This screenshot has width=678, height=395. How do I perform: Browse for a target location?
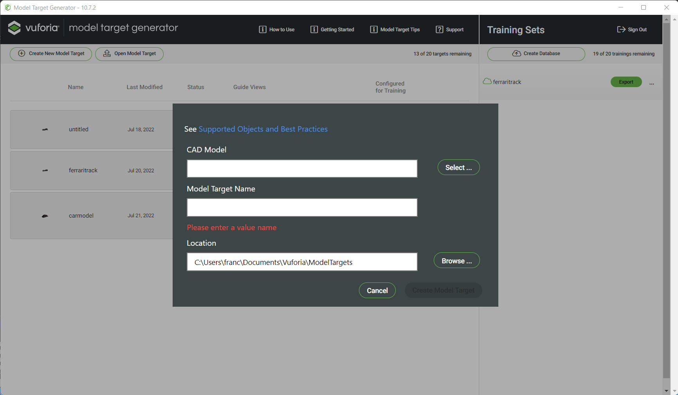coord(457,261)
